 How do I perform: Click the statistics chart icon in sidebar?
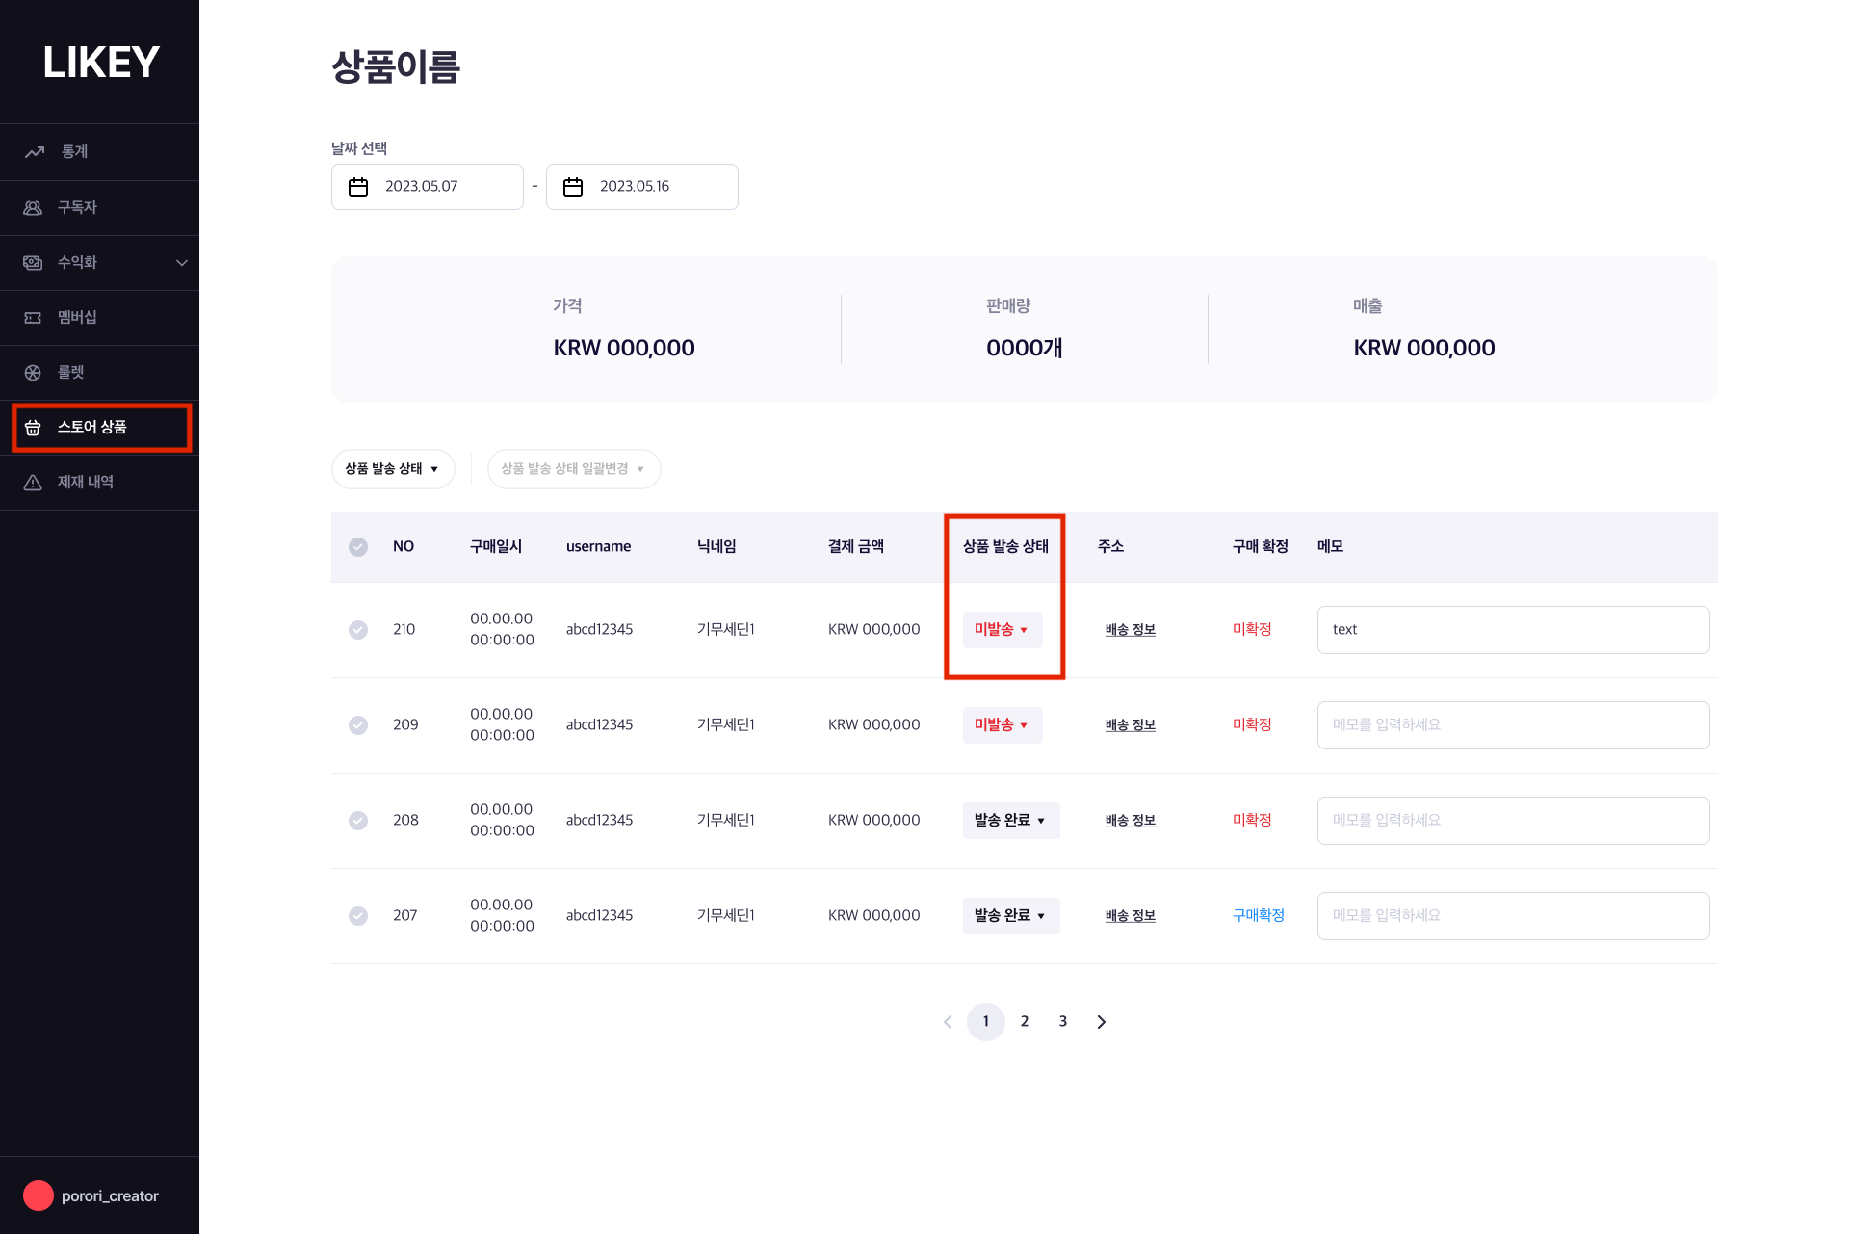point(35,152)
